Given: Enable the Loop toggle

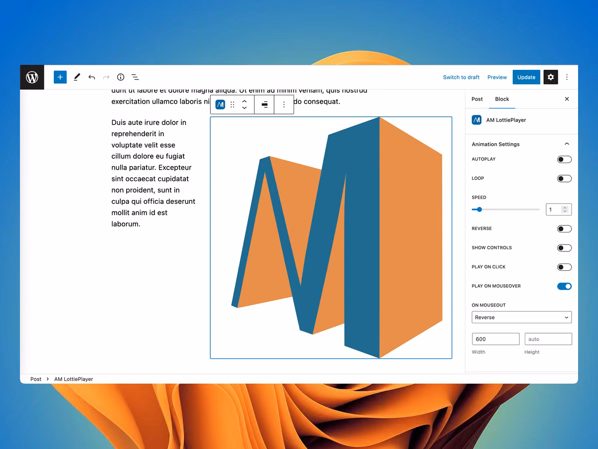Looking at the screenshot, I should (564, 179).
